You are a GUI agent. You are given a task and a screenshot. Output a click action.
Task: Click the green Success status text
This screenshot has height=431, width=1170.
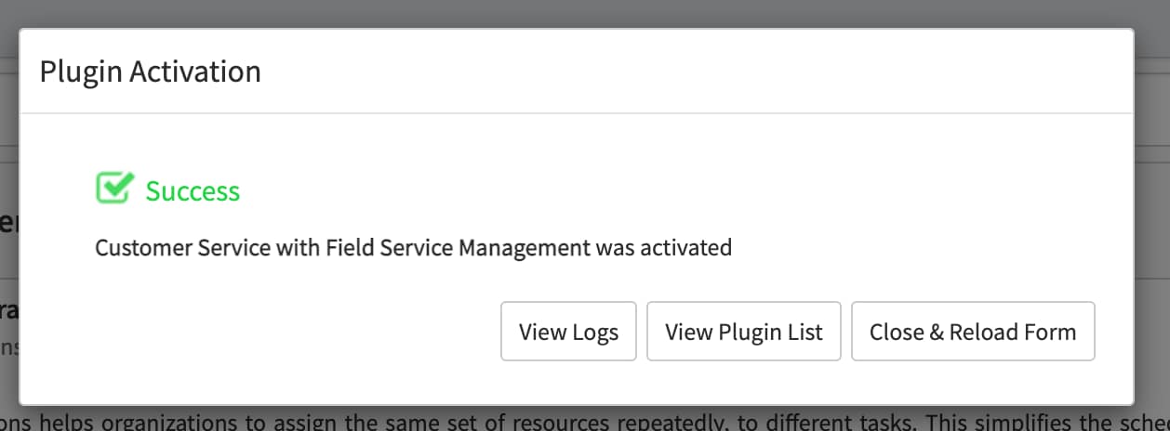coord(193,191)
